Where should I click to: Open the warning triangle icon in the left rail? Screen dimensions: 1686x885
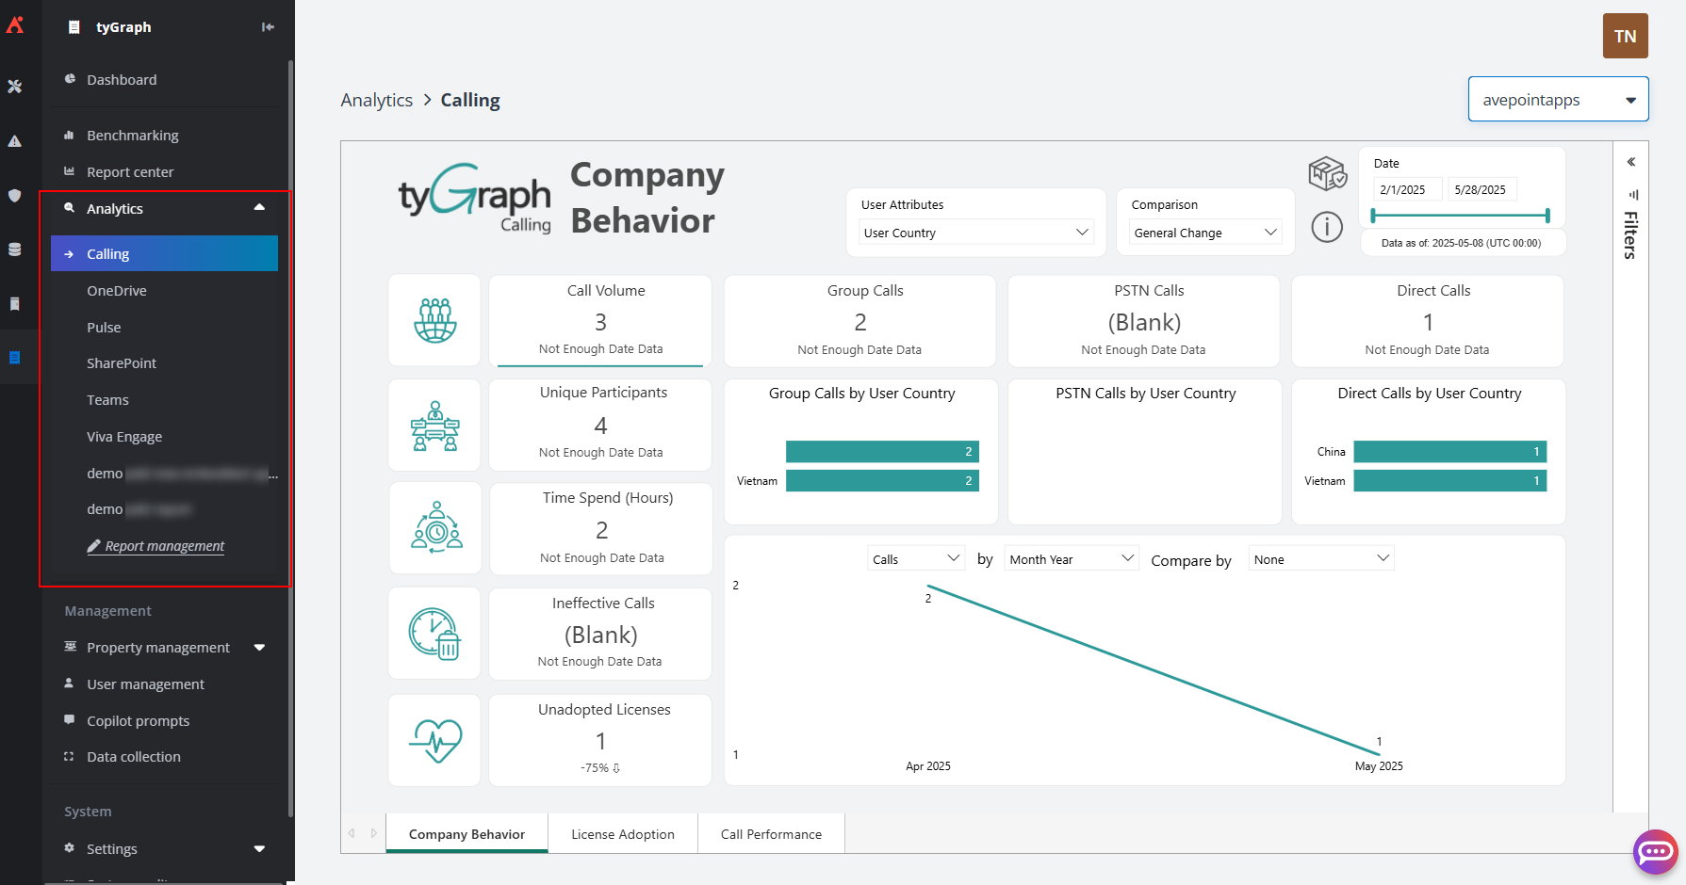pos(15,140)
